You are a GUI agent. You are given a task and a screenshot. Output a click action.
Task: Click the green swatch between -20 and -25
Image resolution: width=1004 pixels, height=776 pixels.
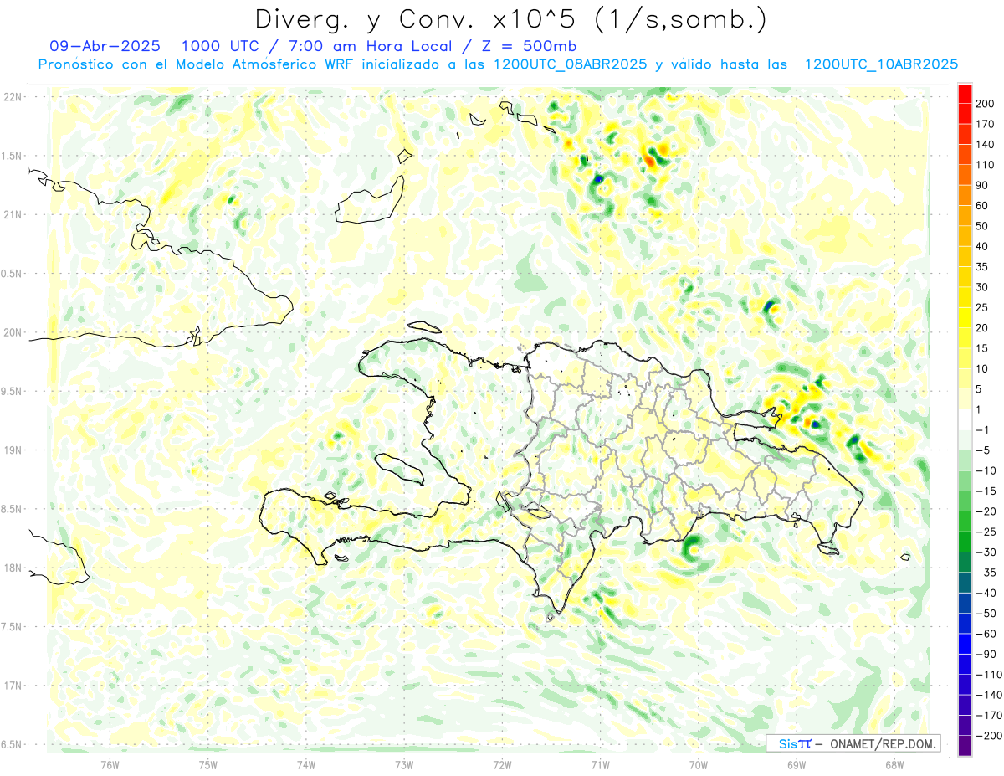point(965,522)
